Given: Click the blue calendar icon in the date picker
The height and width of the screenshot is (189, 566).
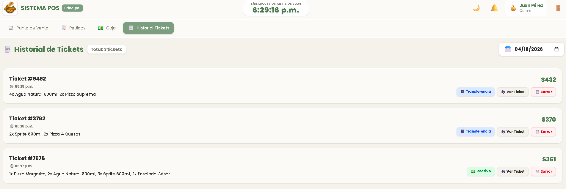Looking at the screenshot, I should pos(508,49).
